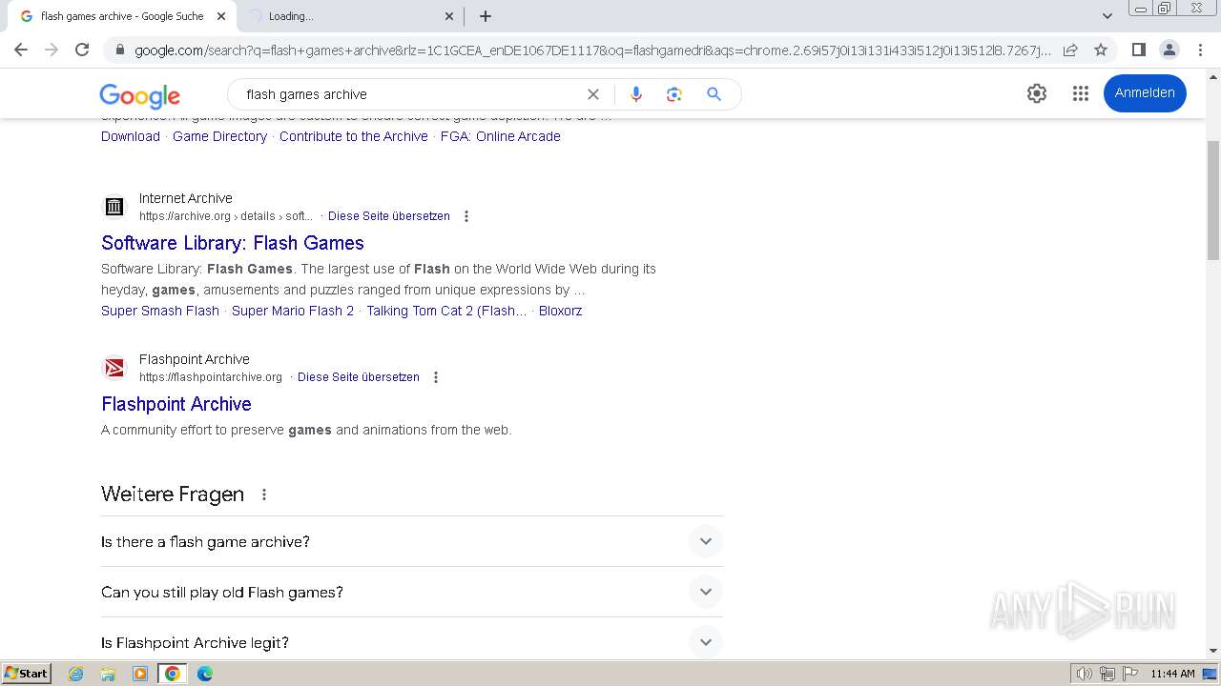Image resolution: width=1221 pixels, height=686 pixels.
Task: Open the tab search dropdown arrow
Action: coord(1107,16)
